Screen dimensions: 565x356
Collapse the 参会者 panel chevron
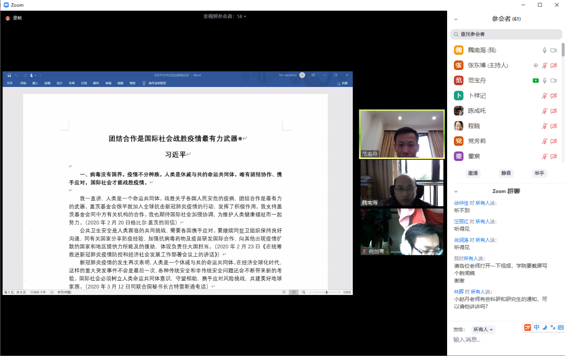click(456, 19)
